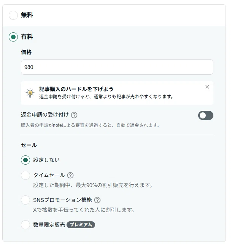Click the SNSプロモーション機能 label text
Screen dimensions: 232x248
[62, 200]
